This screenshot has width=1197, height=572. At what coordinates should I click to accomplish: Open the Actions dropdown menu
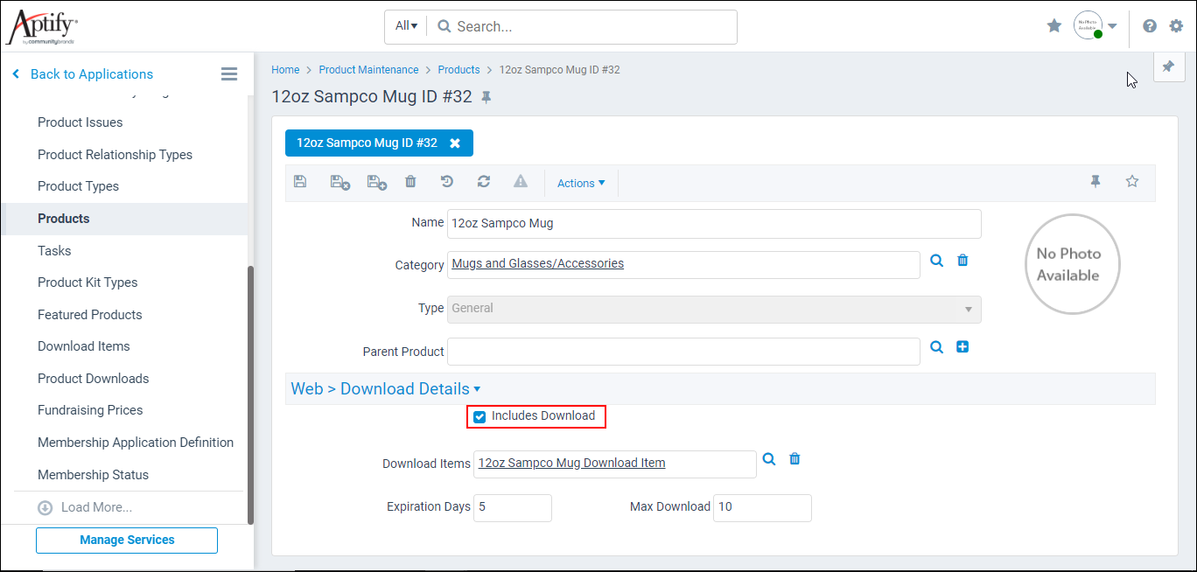580,183
